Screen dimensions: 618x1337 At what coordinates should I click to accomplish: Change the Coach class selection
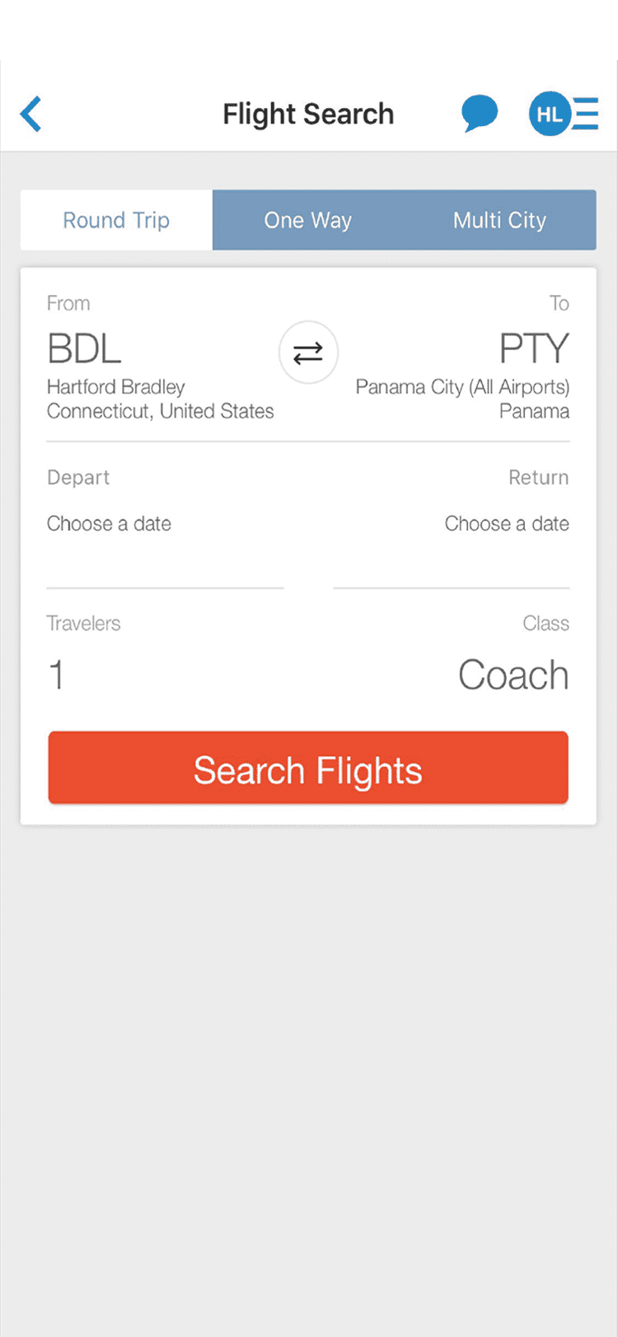click(x=513, y=676)
